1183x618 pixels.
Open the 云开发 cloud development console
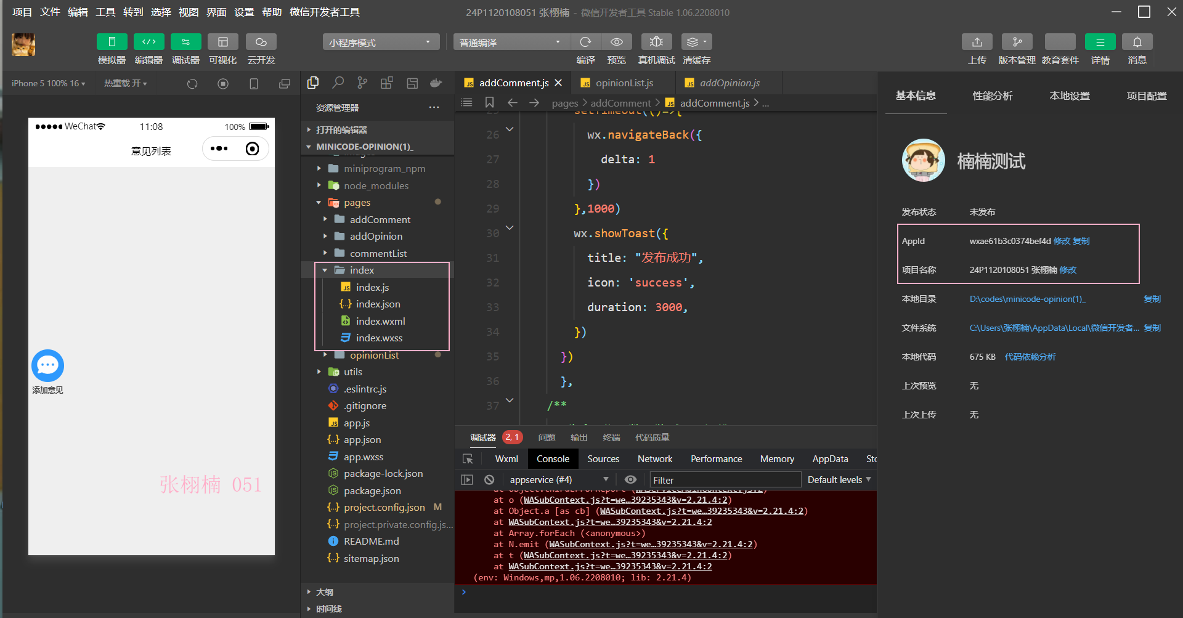pos(261,42)
